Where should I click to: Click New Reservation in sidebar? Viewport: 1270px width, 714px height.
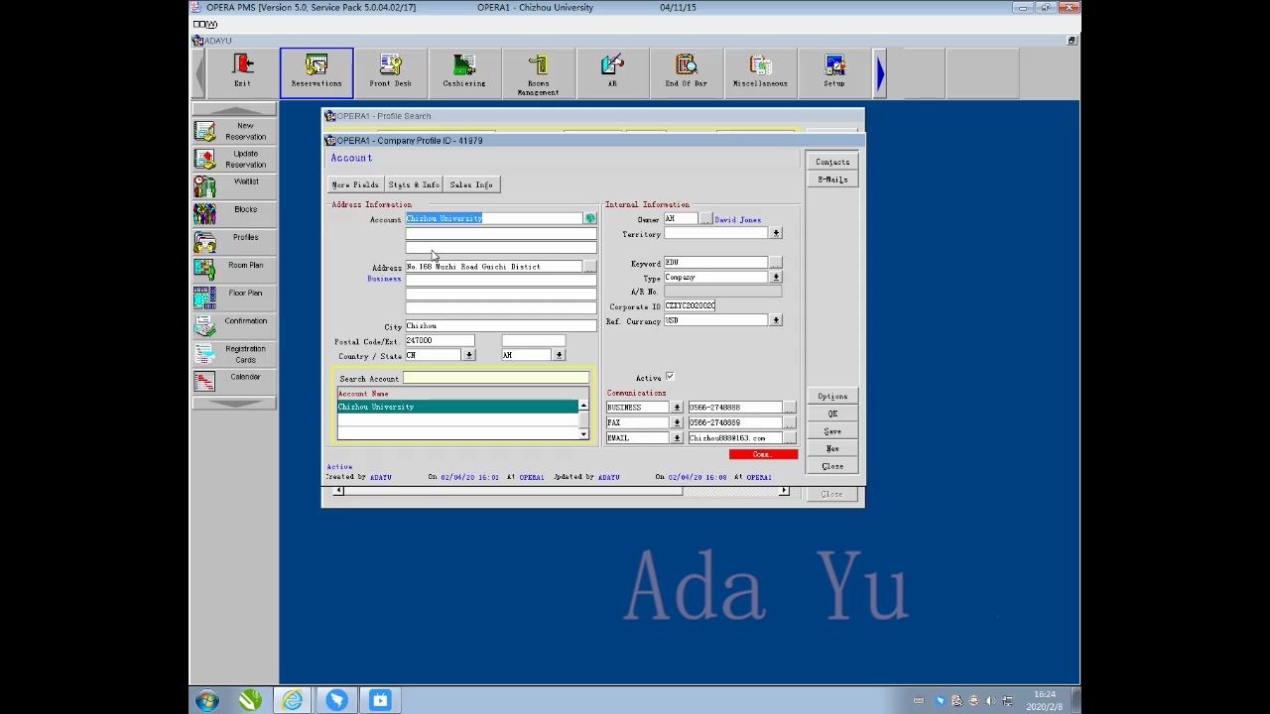(x=234, y=131)
